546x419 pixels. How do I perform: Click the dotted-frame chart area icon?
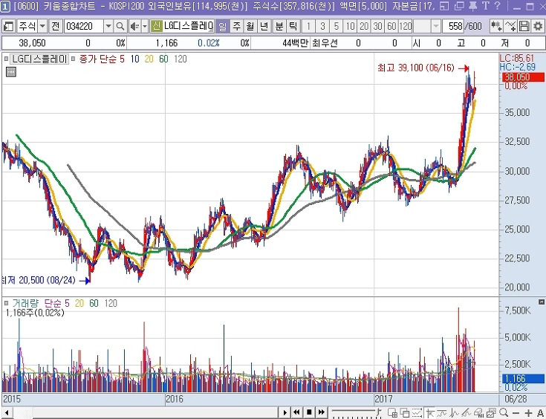417,413
